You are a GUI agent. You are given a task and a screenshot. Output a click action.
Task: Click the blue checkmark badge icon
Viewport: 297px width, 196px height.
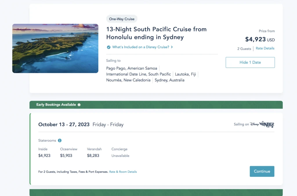(x=108, y=47)
